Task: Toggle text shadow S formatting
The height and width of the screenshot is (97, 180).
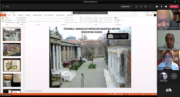Action: [x=35, y=21]
